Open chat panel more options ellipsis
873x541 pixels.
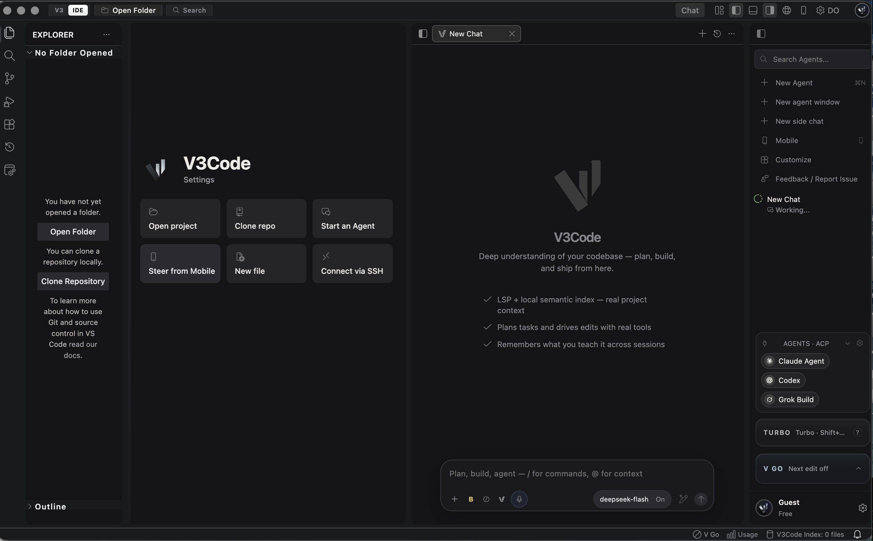[x=732, y=34]
